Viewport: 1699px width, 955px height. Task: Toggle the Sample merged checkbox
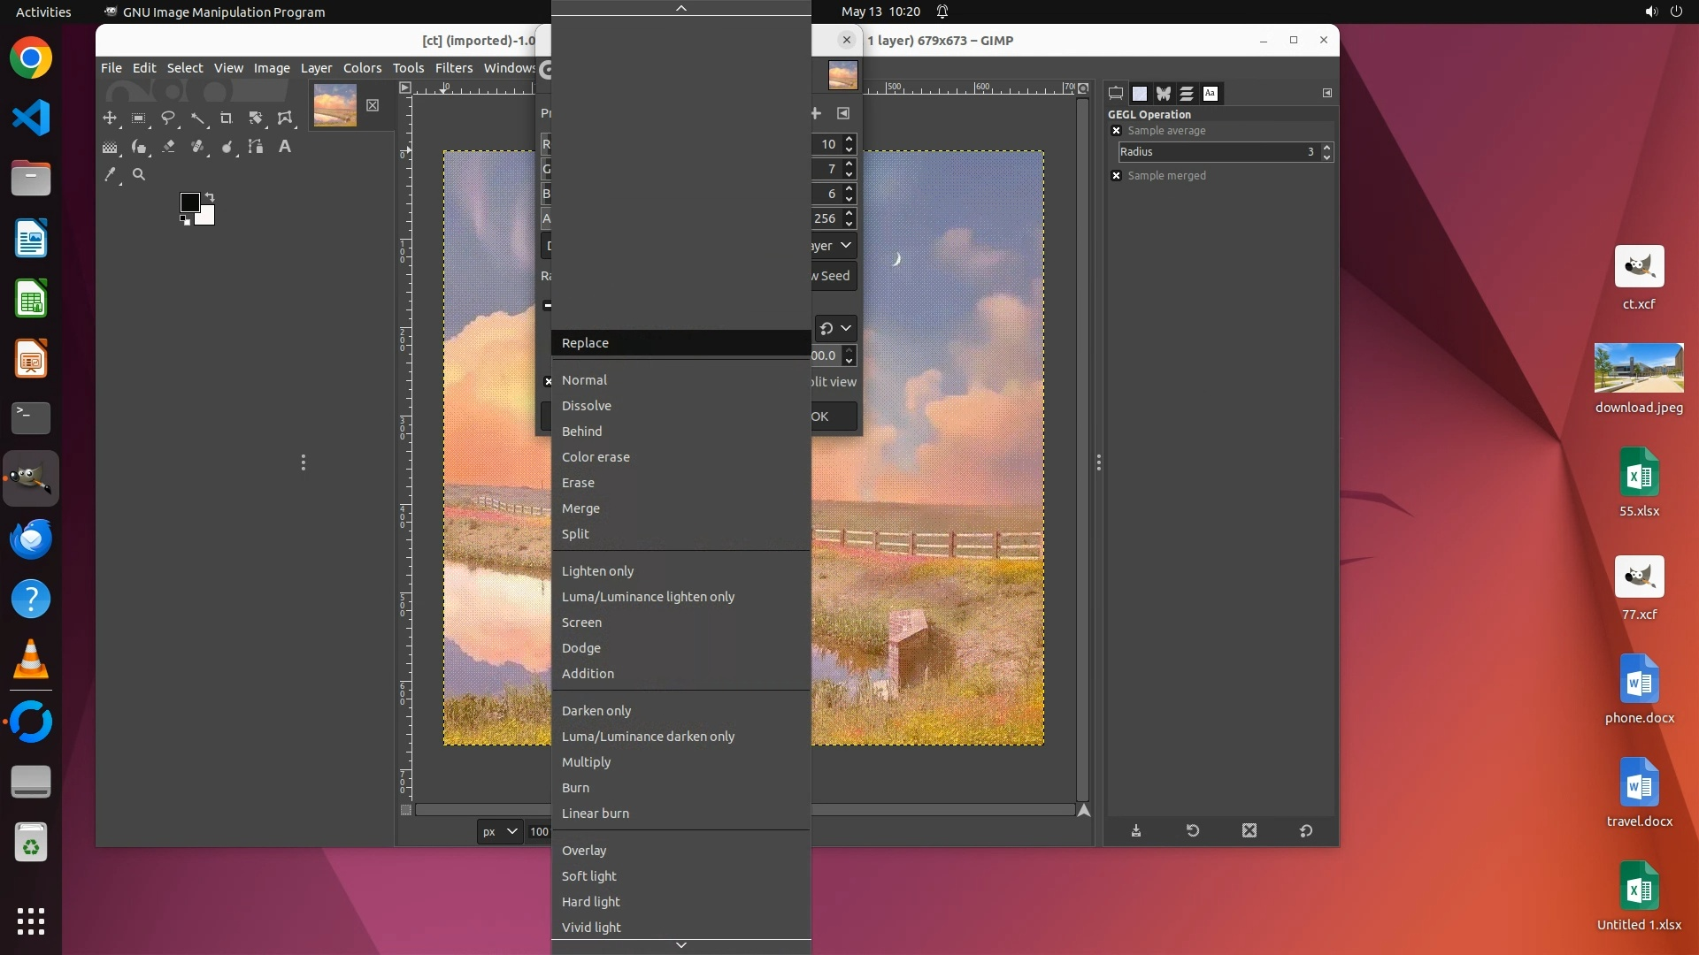(1117, 176)
